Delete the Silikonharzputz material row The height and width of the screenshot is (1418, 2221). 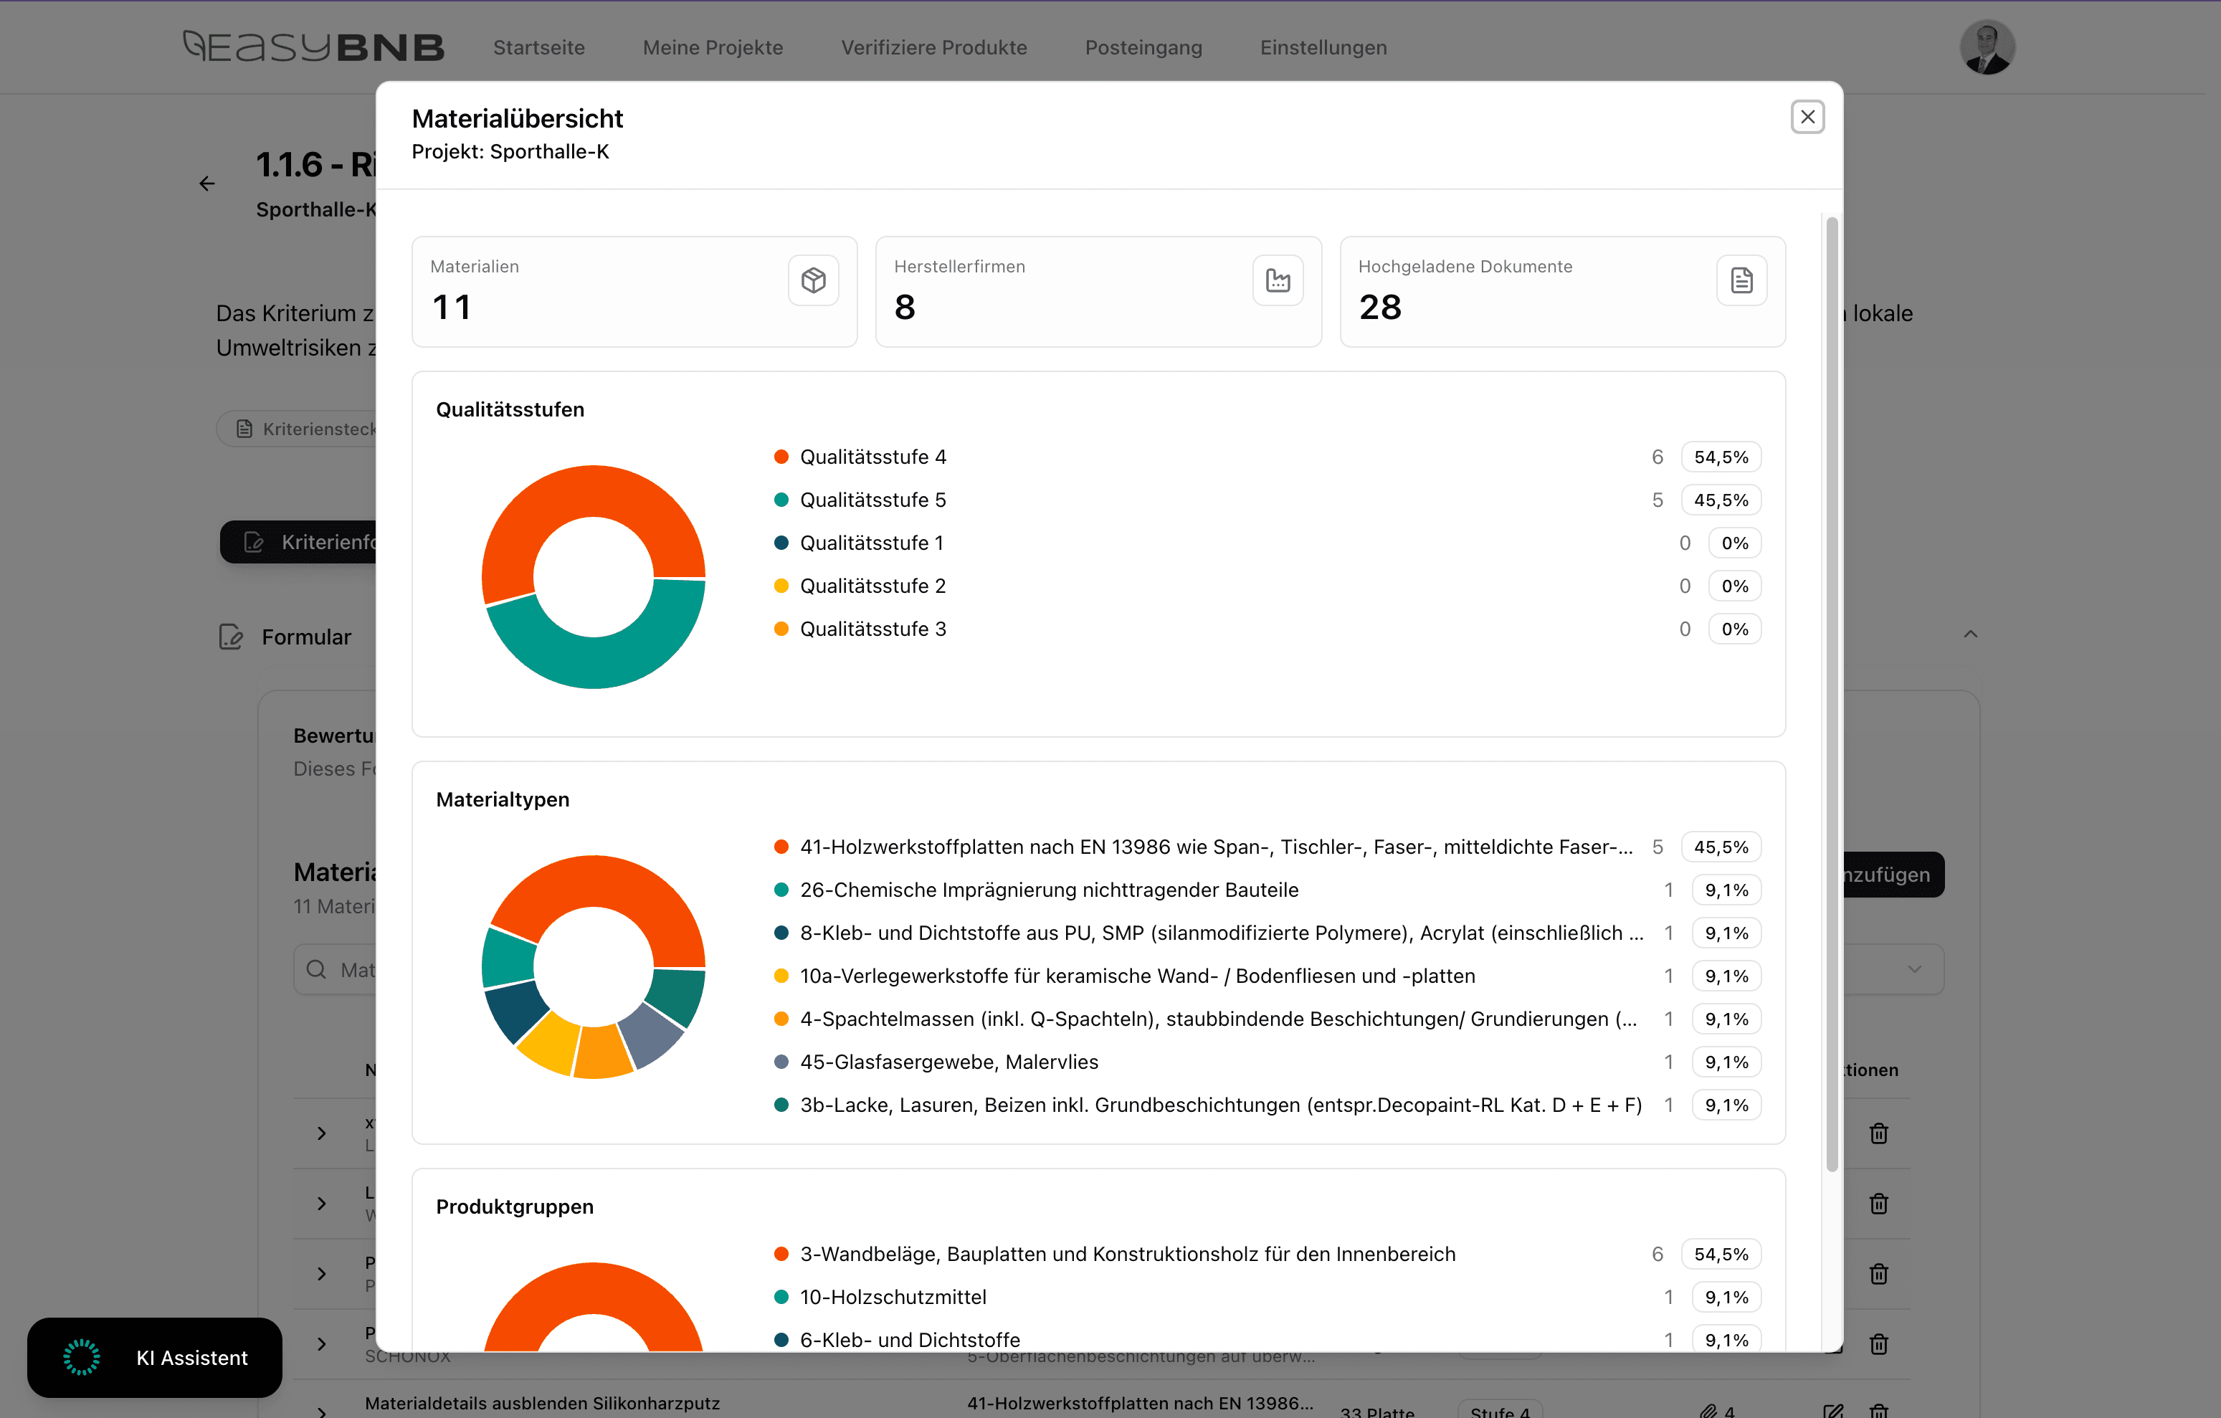coord(1878,1412)
